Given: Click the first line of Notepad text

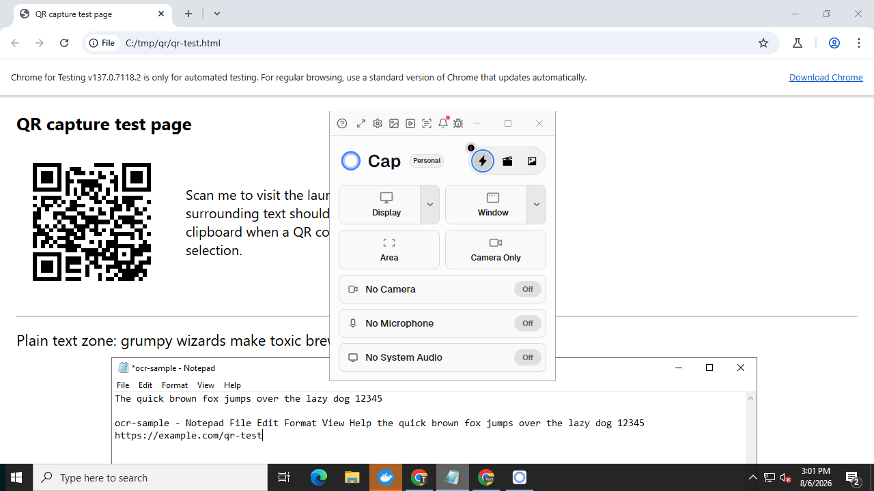Looking at the screenshot, I should 249,398.
